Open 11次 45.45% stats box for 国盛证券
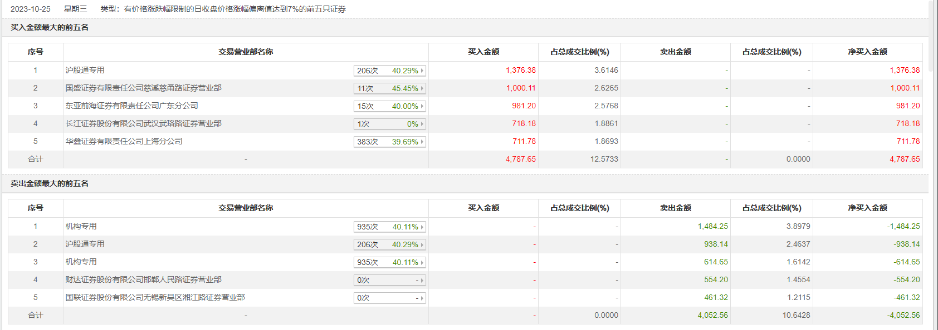 coord(390,88)
